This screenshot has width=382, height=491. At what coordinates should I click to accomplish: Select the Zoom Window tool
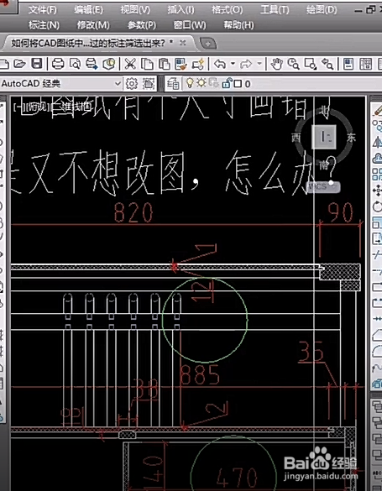(311, 64)
